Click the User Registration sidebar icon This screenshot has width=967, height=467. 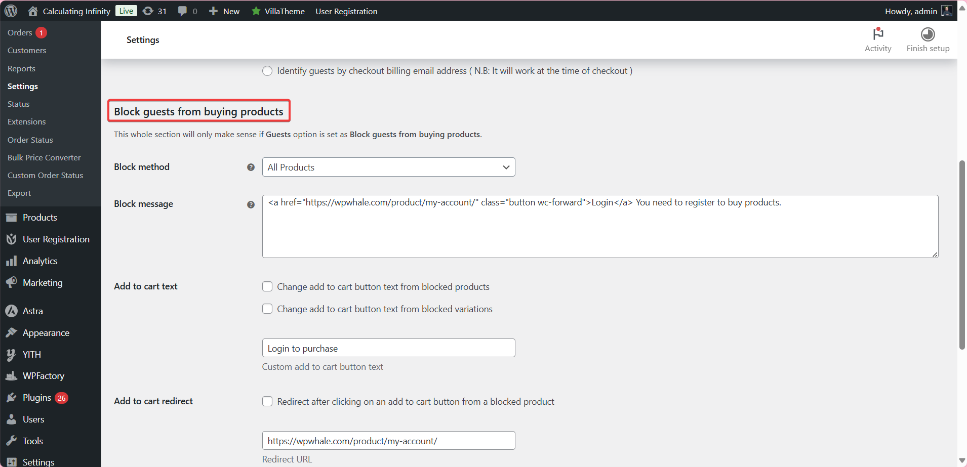11,239
